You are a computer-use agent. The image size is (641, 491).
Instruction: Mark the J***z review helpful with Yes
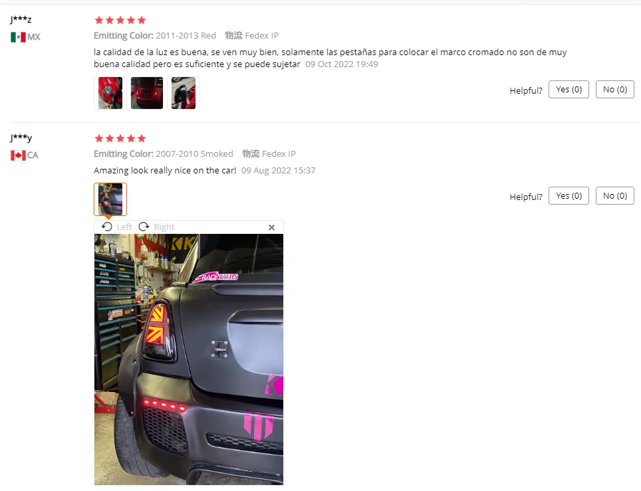(x=569, y=90)
